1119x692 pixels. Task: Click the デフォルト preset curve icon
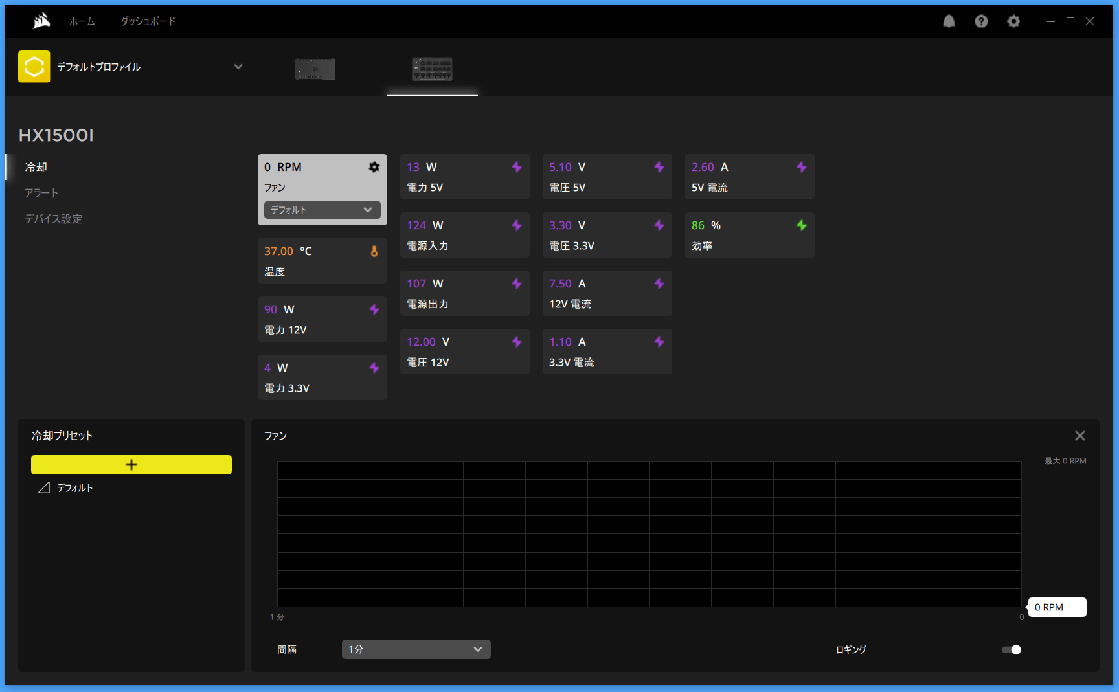coord(44,488)
